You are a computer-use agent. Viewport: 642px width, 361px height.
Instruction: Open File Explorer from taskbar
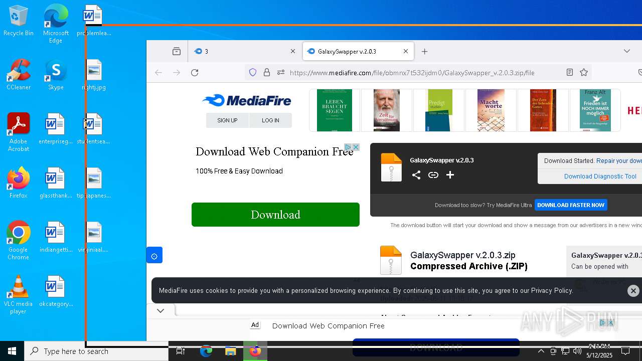pyautogui.click(x=231, y=351)
